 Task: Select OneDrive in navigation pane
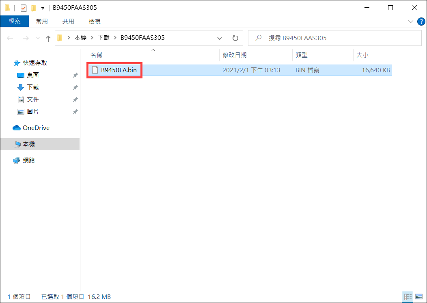[36, 128]
